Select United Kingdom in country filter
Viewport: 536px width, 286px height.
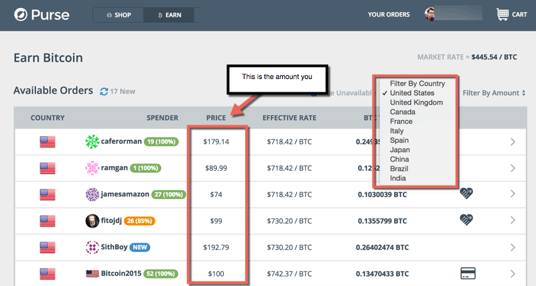coord(416,102)
